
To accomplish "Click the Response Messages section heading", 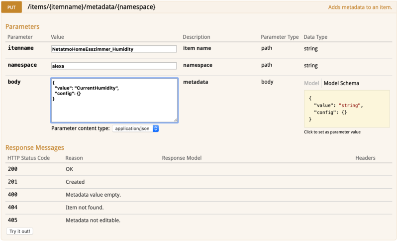I will click(x=35, y=147).
